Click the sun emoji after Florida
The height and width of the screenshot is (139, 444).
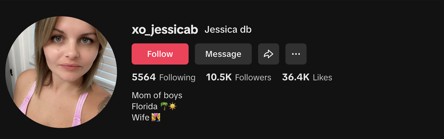173,106
